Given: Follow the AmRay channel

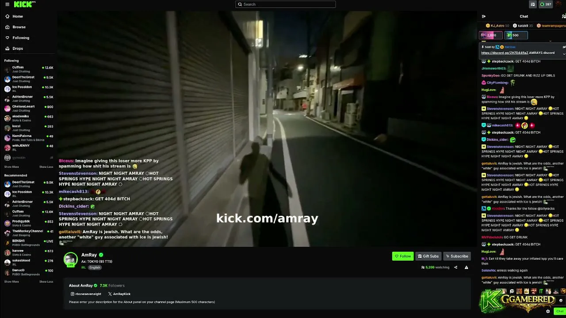Looking at the screenshot, I should click(403, 256).
